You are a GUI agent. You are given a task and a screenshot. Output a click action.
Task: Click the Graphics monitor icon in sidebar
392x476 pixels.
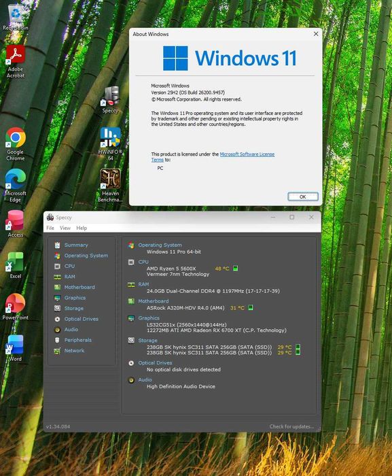[x=57, y=298]
